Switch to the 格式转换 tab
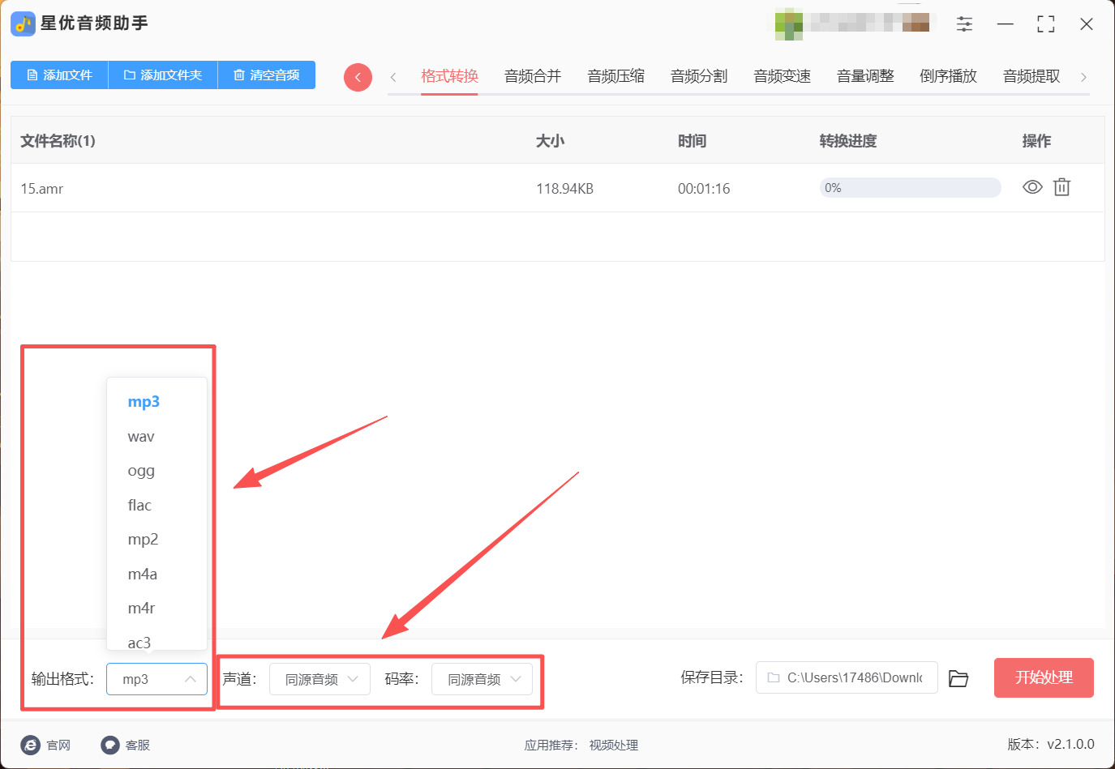This screenshot has width=1115, height=769. pos(449,76)
